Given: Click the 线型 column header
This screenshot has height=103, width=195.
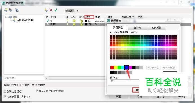Looking at the screenshot, I should pyautogui.click(x=101, y=17).
